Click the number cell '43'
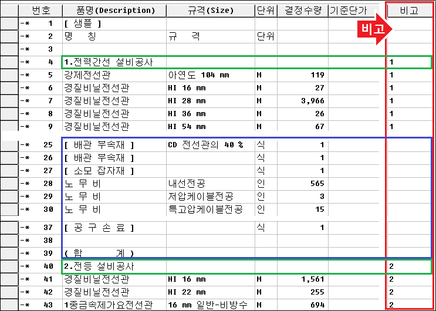The height and width of the screenshot is (311, 436). coord(40,305)
